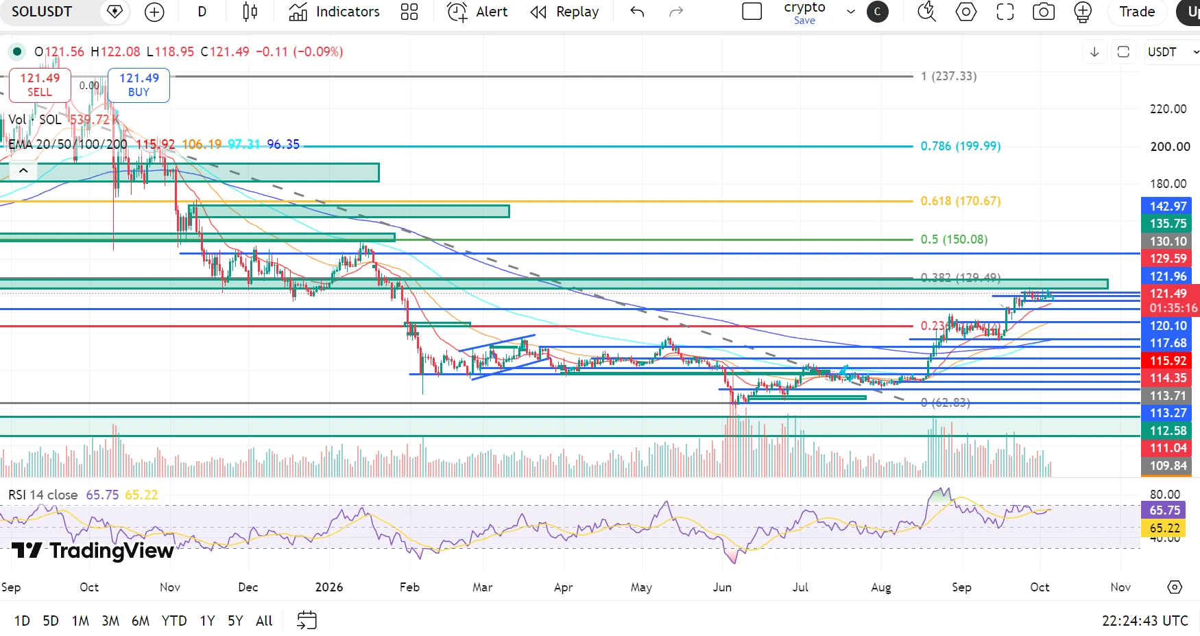Redo the chart action

(x=676, y=12)
